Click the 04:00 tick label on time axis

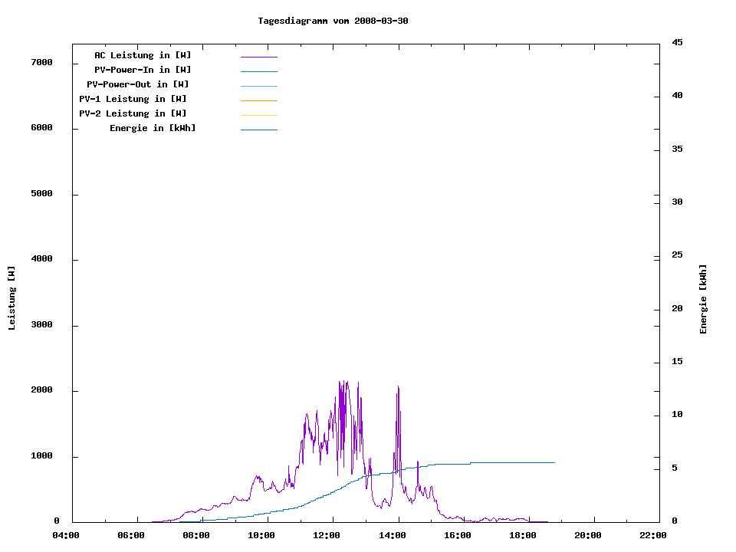tap(66, 535)
